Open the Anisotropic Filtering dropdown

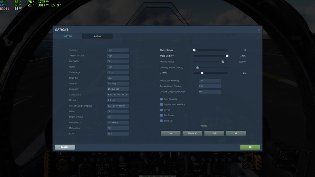click(x=209, y=81)
